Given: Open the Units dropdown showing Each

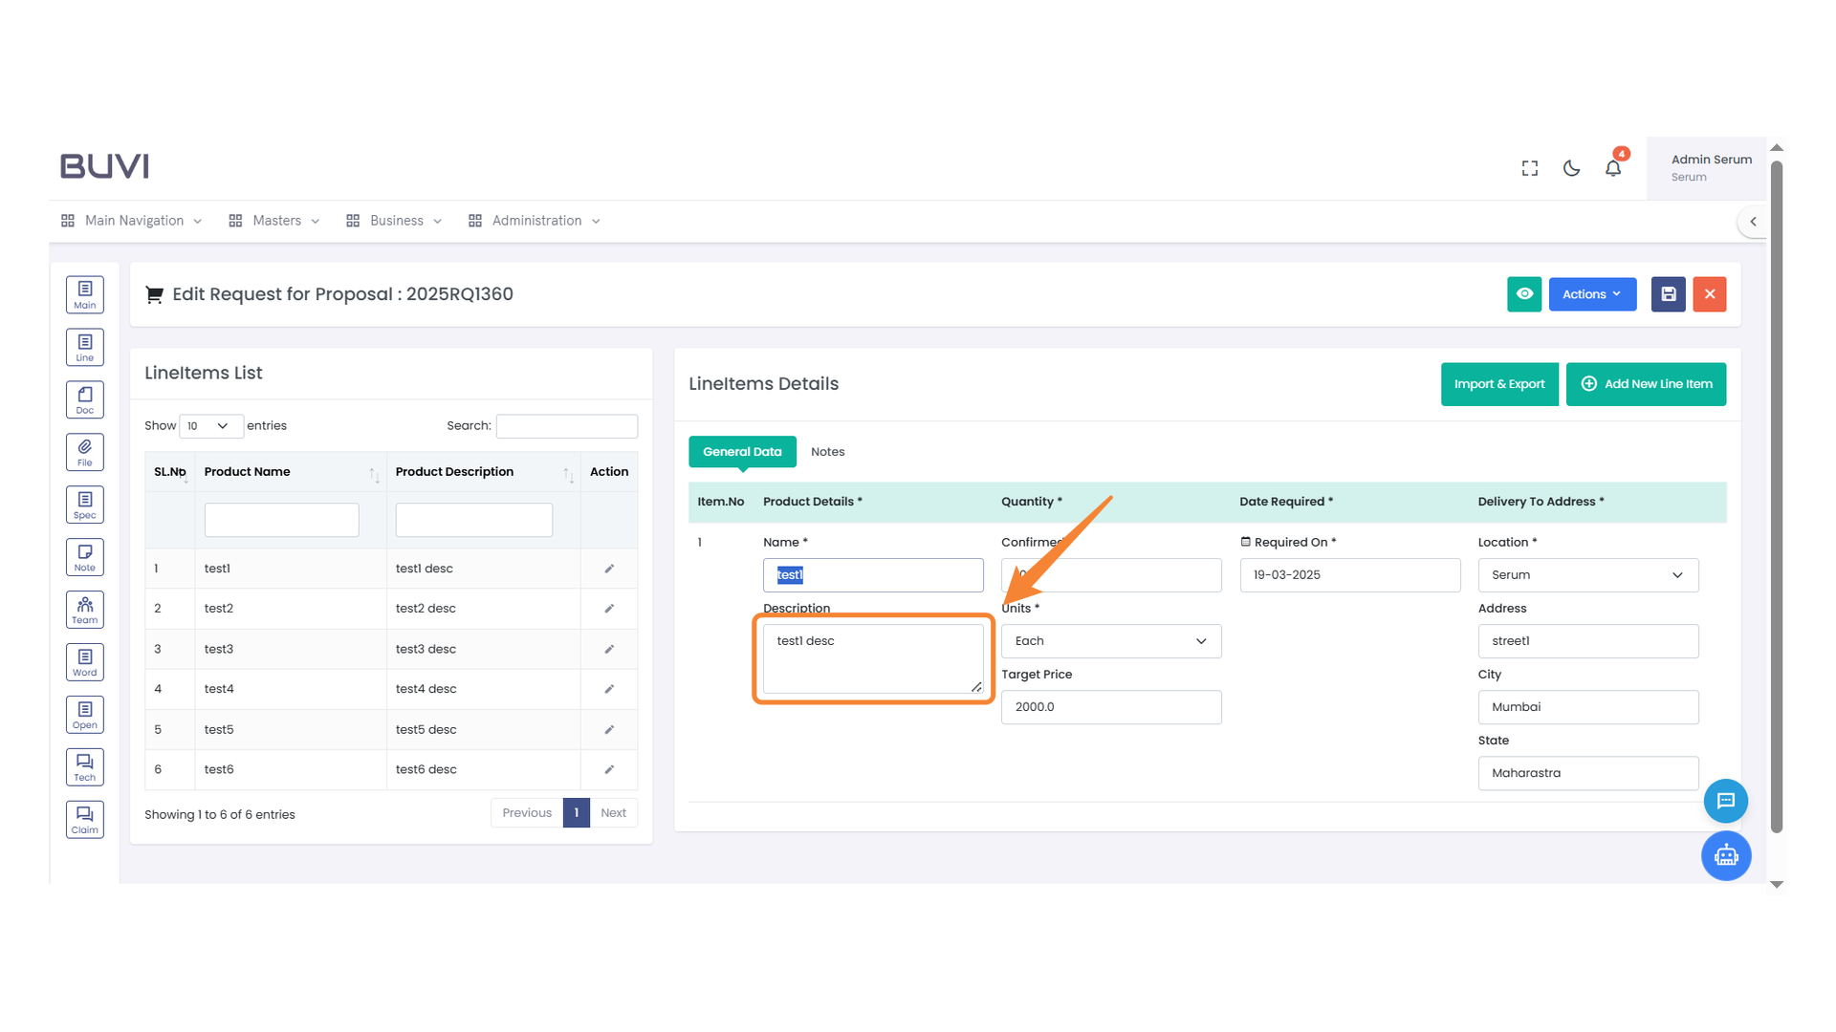Looking at the screenshot, I should coord(1110,640).
